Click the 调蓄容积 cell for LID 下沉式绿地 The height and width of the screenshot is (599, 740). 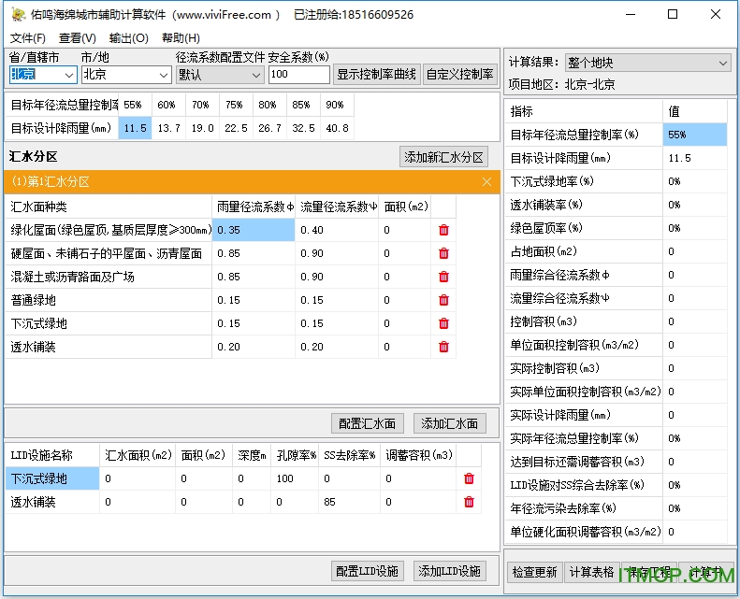418,478
